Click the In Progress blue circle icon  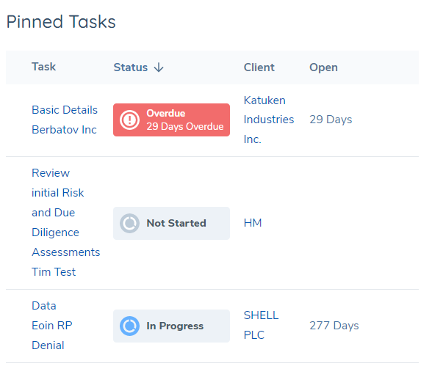(129, 326)
